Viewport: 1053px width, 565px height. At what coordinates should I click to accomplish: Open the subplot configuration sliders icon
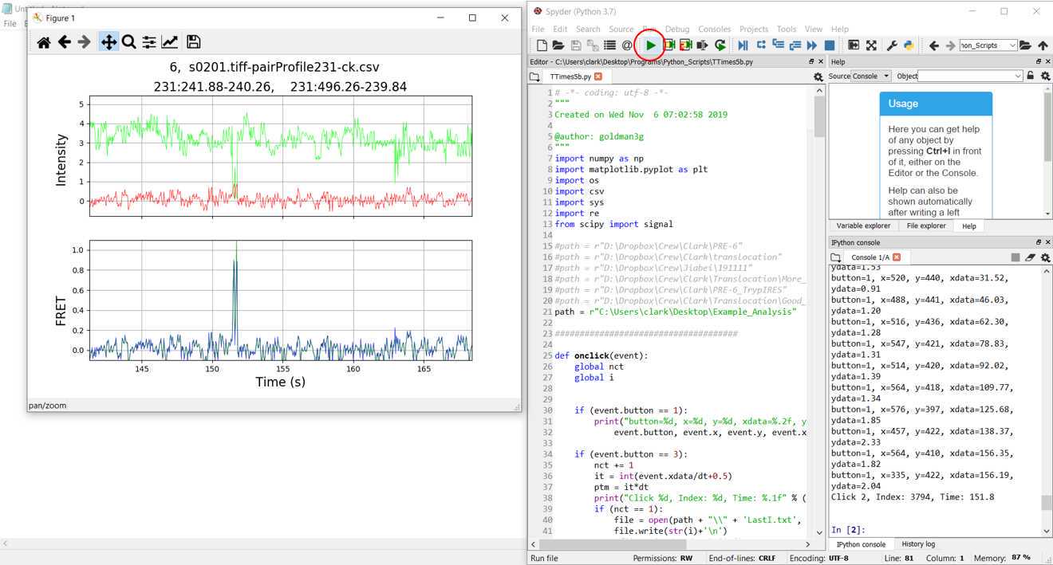(x=149, y=42)
